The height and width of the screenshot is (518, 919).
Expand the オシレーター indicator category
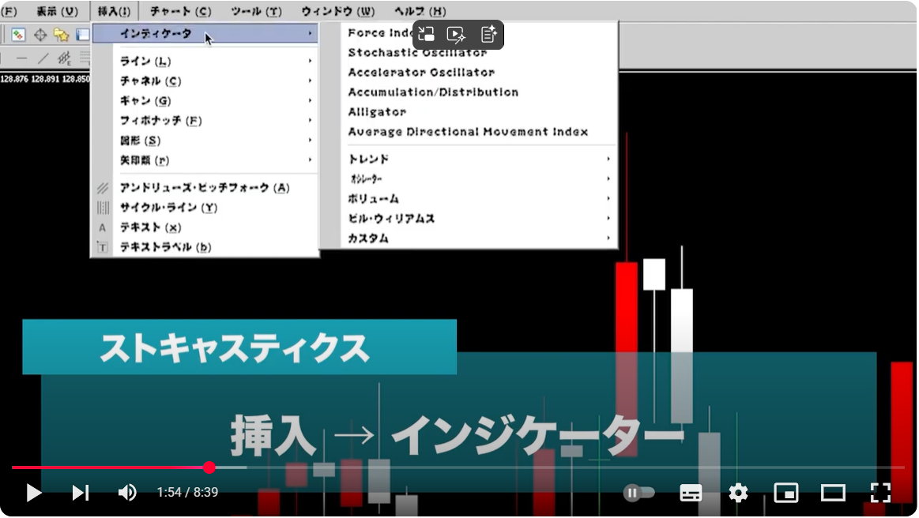pos(479,178)
